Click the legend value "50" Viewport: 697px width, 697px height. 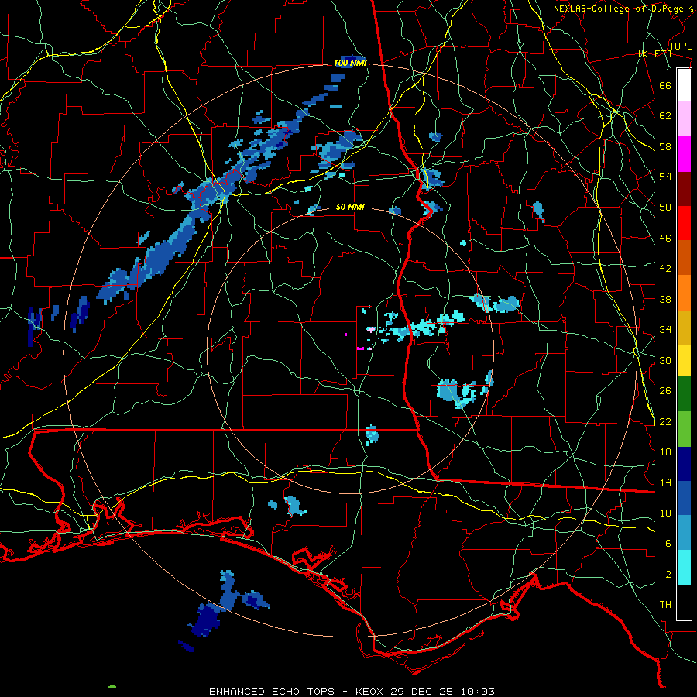665,208
